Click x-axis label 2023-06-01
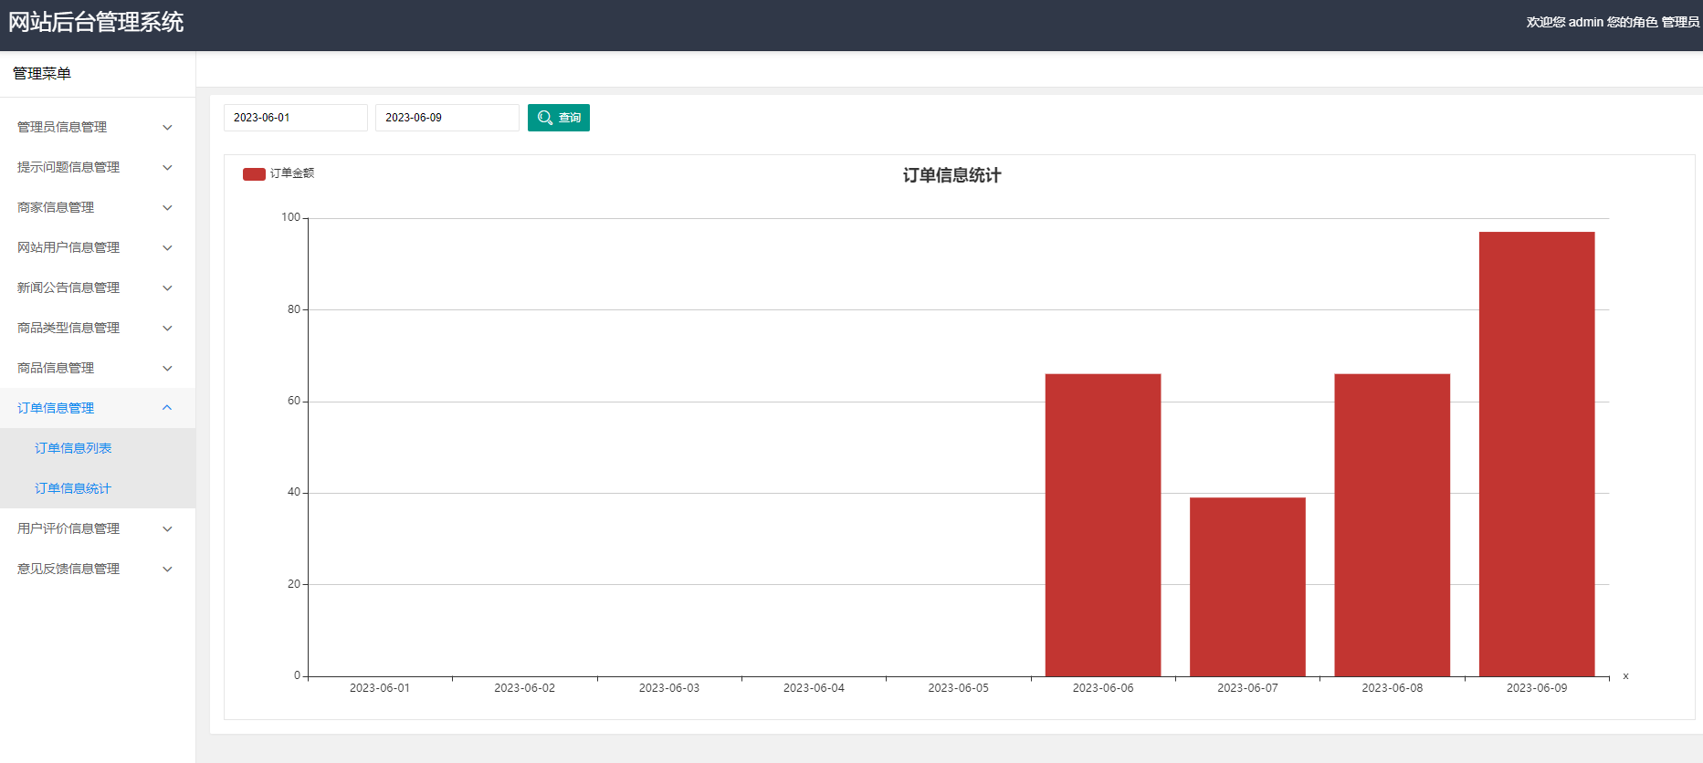The image size is (1703, 763). click(x=380, y=688)
